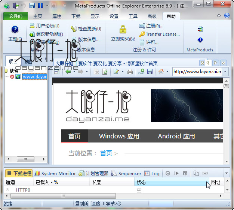Click the green back navigation arrow
Image resolution: width=234 pixels, height=210 pixels.
68,72
